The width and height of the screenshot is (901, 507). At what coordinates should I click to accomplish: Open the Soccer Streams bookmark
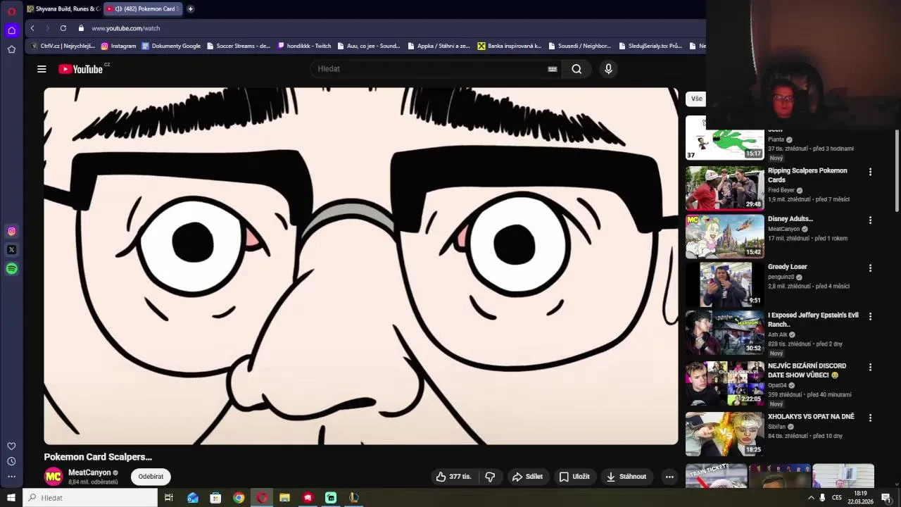[x=238, y=46]
